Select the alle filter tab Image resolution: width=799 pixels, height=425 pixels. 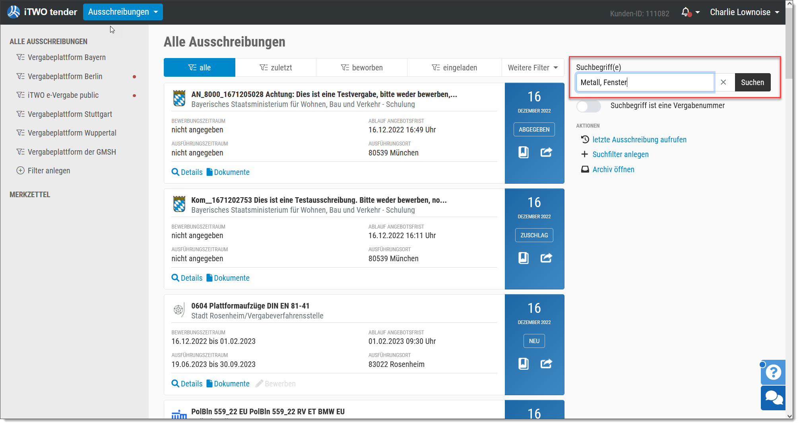point(200,68)
